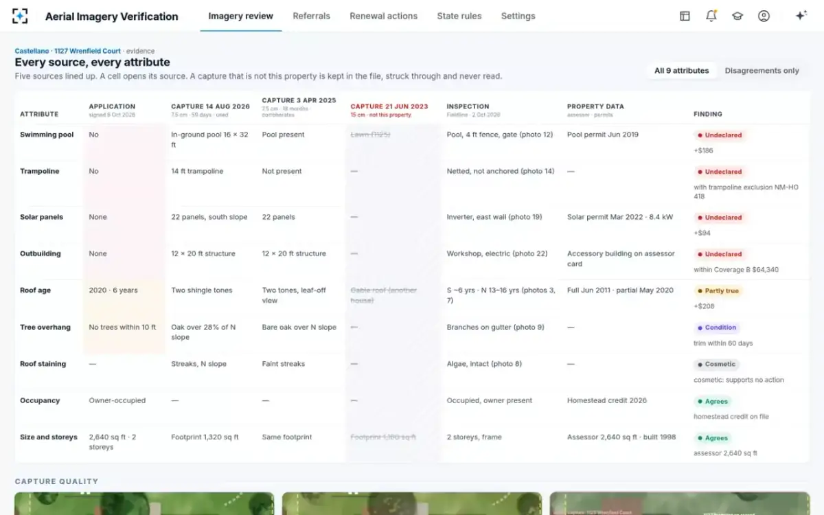This screenshot has width=824, height=515.
Task: Click the Agrees badge in Size and storeys row
Action: 713,438
